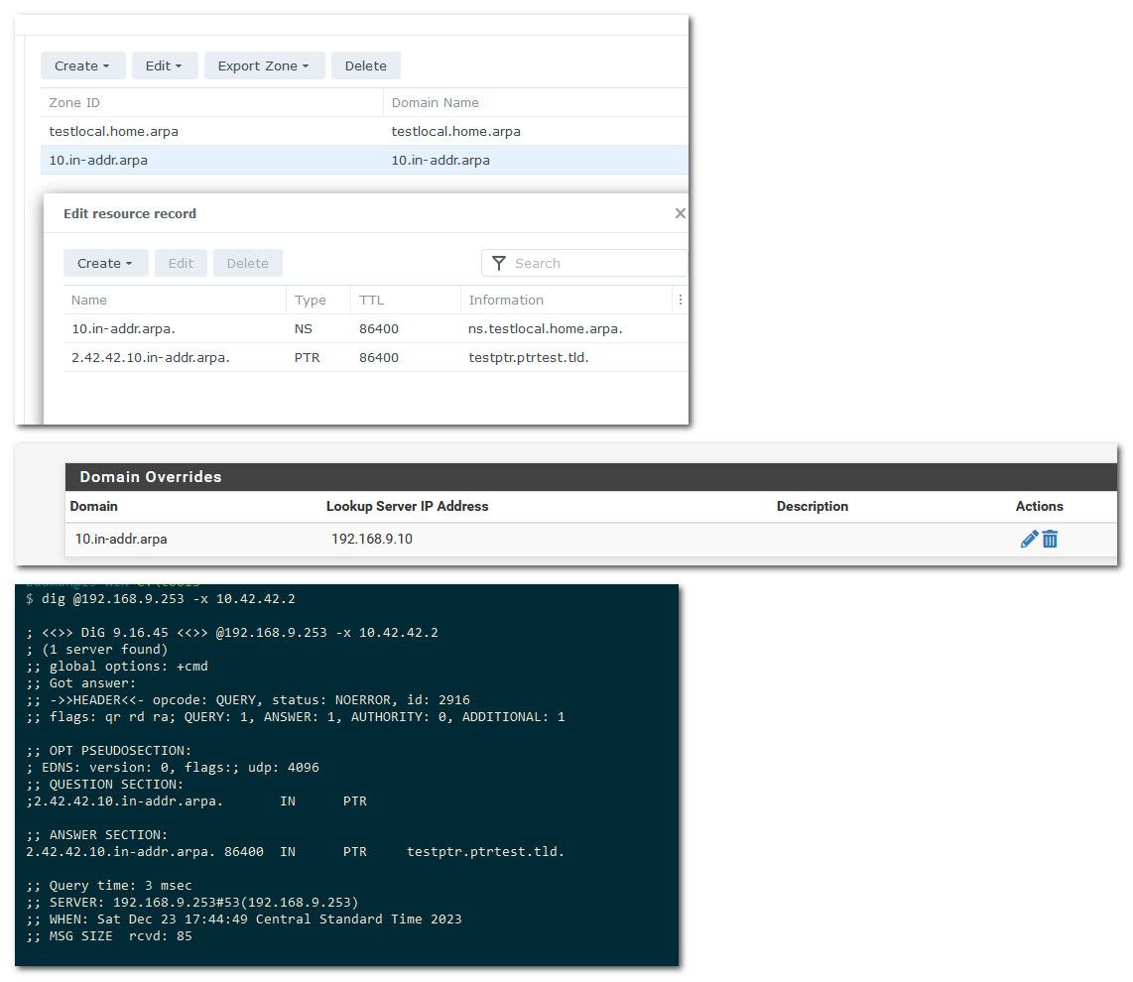Click the filter funnel icon in Search box

tap(499, 263)
